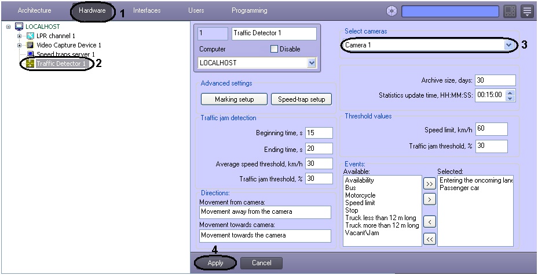Click the Traffic Detector 1 tree icon

(x=30, y=64)
